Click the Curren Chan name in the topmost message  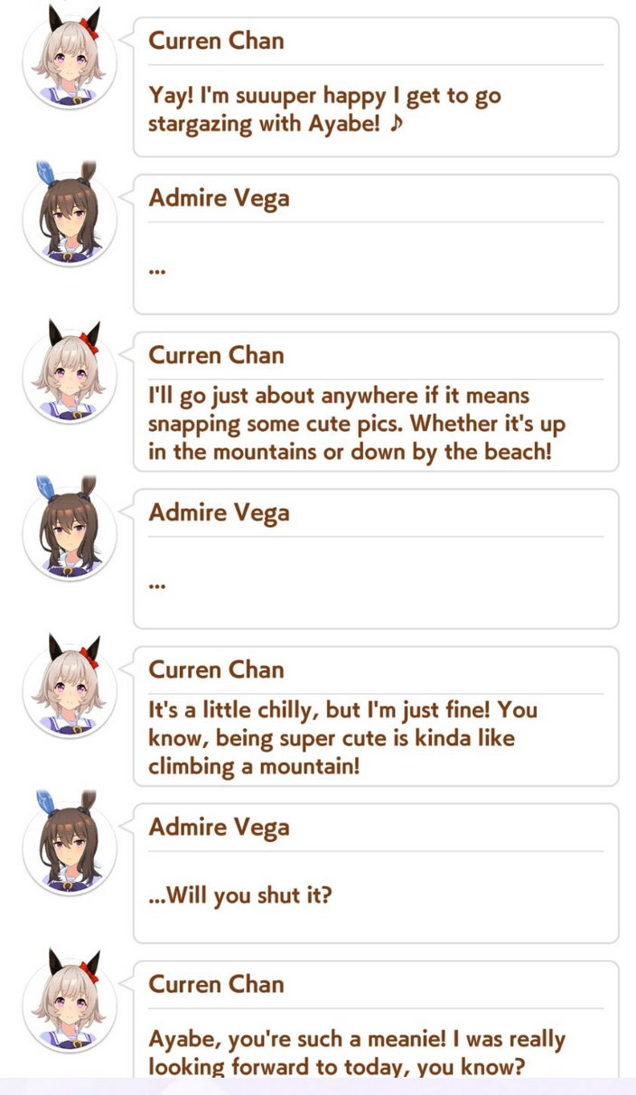tap(216, 41)
